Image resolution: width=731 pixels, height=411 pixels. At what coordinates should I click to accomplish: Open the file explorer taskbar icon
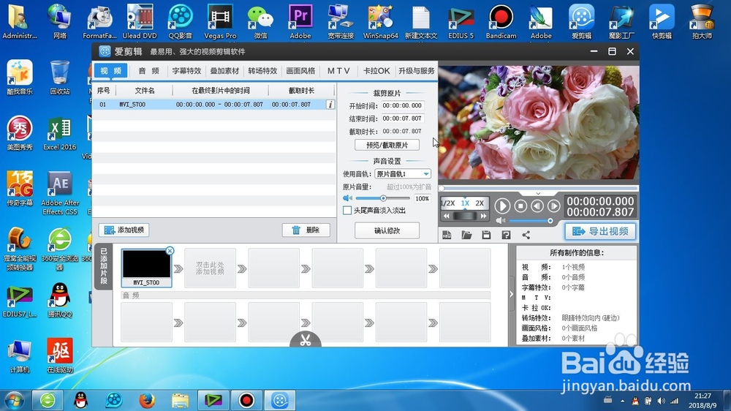[x=180, y=400]
